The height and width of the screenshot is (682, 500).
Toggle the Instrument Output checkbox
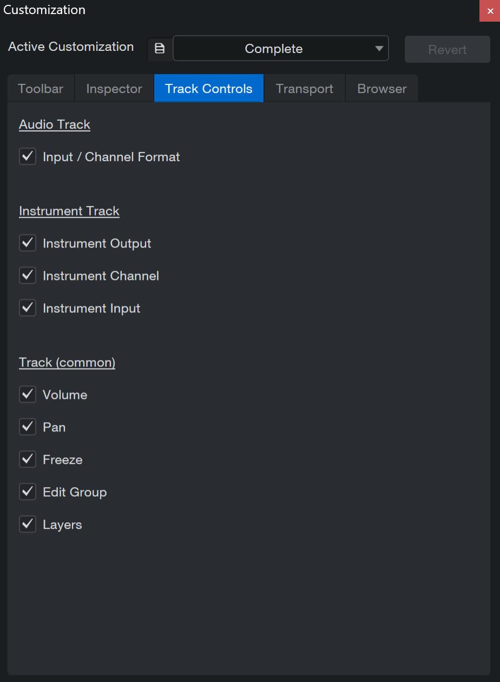[x=28, y=244]
